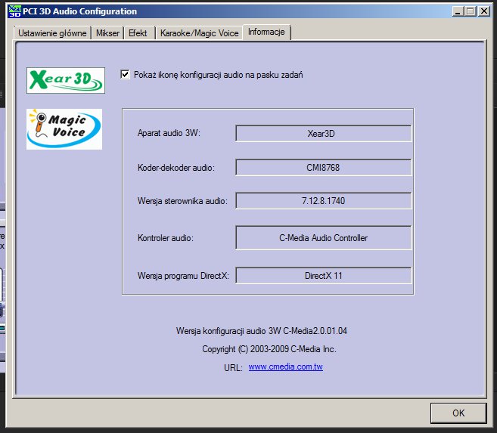497x433 pixels.
Task: Click the 'PCI 3D Audio Configuration' window title
Action: coord(80,11)
